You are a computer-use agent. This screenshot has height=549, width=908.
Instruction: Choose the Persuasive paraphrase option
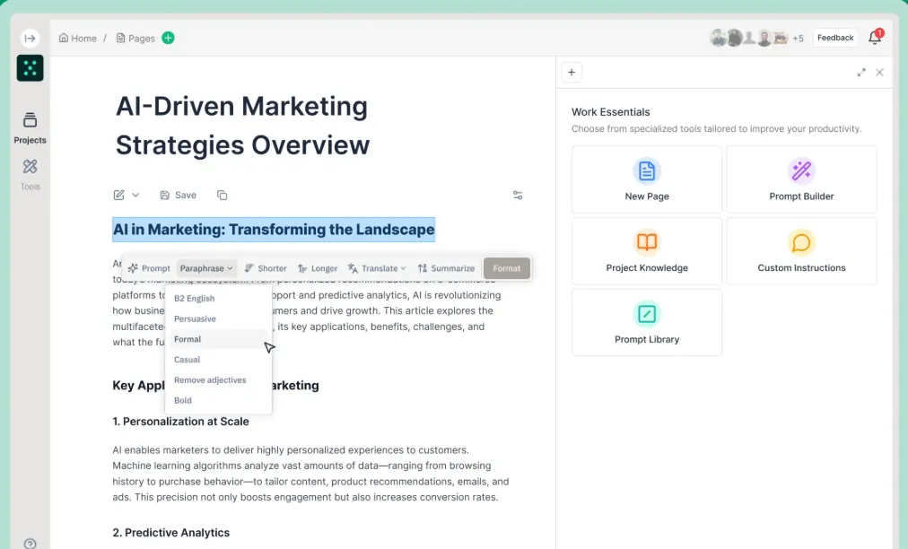(x=218, y=318)
